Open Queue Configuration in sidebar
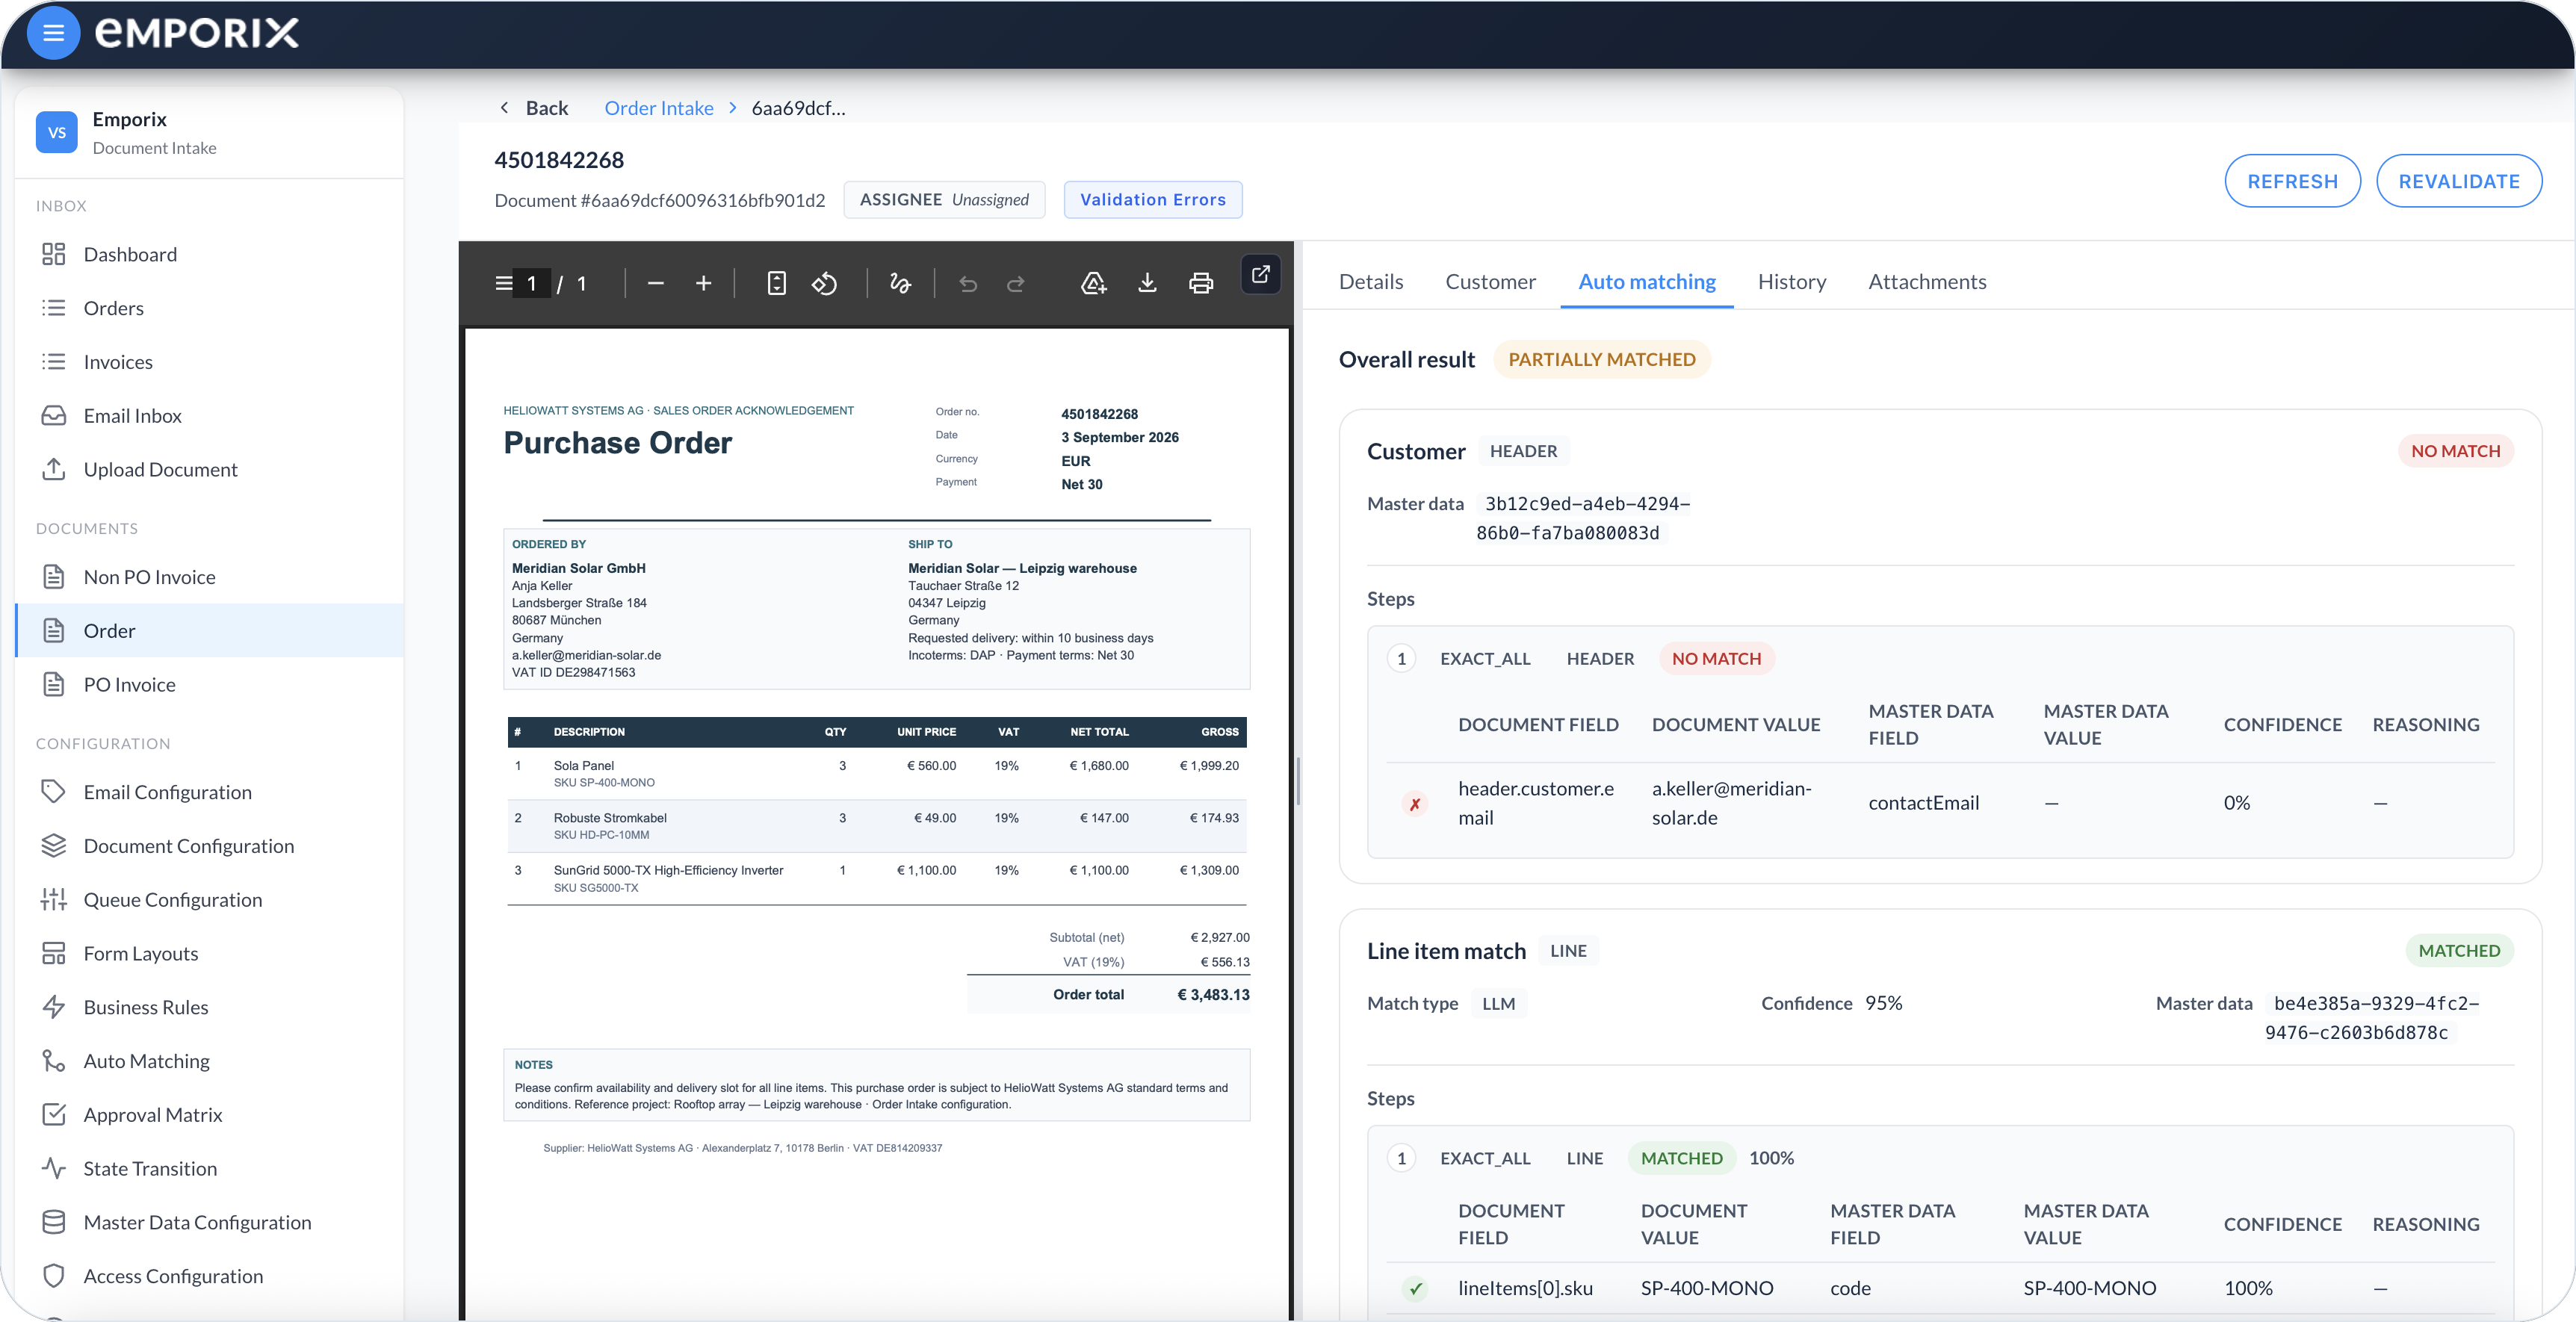This screenshot has width=2576, height=1322. (209, 899)
